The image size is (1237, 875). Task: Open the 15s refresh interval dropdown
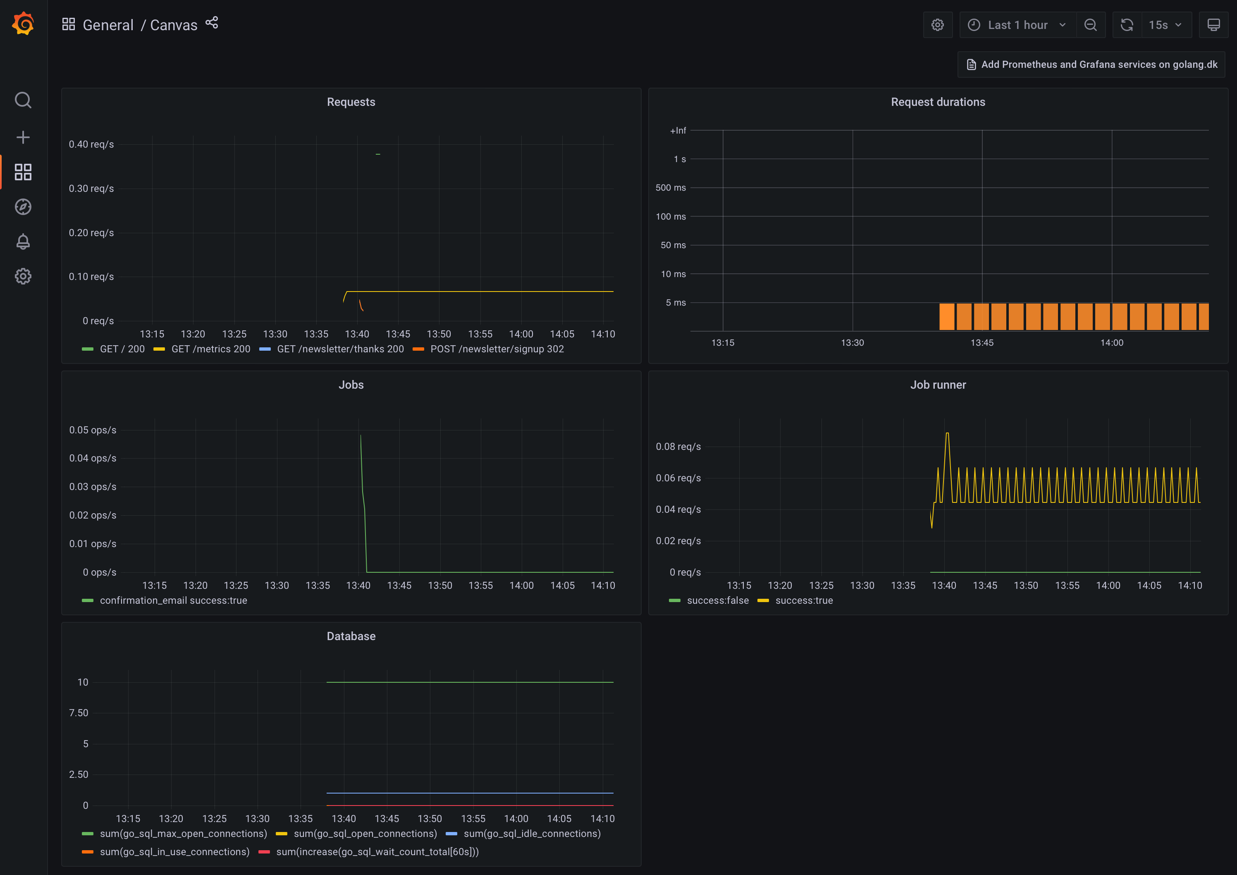[x=1165, y=24]
